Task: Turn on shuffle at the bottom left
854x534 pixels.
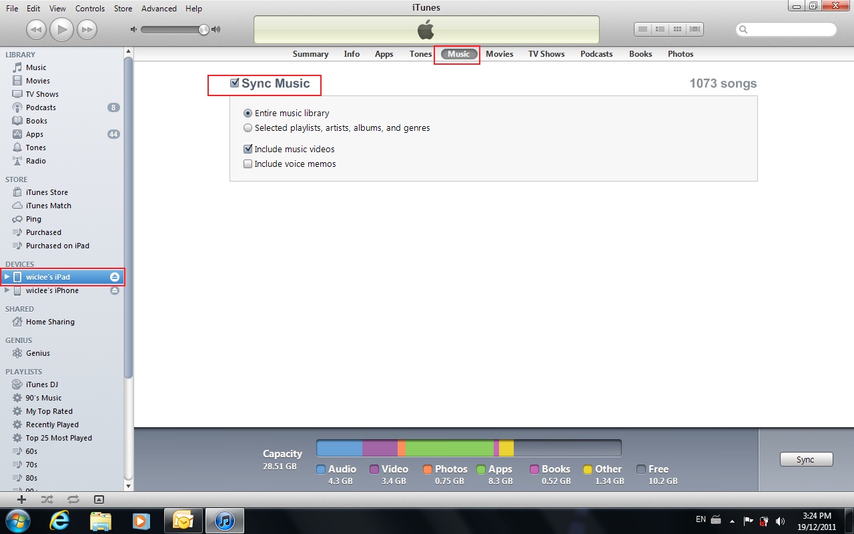Action: point(47,499)
